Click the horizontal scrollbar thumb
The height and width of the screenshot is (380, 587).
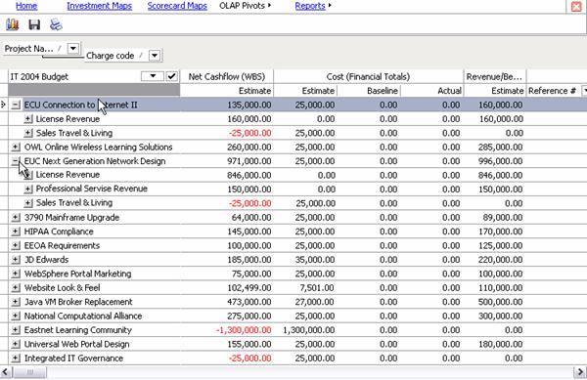(x=30, y=372)
